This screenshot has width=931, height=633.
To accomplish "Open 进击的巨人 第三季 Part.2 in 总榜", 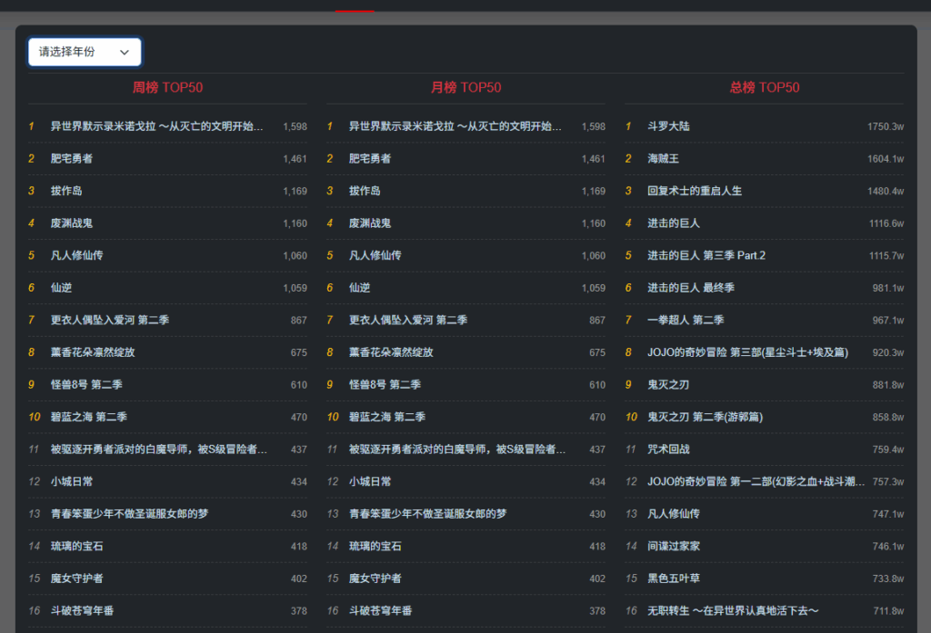I will pyautogui.click(x=706, y=255).
